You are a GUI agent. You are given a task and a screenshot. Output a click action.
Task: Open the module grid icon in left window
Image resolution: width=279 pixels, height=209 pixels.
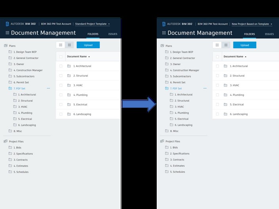click(x=7, y=33)
